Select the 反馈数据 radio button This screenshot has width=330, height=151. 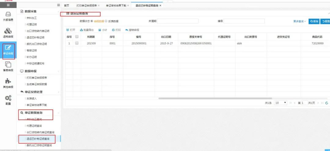click(x=106, y=21)
